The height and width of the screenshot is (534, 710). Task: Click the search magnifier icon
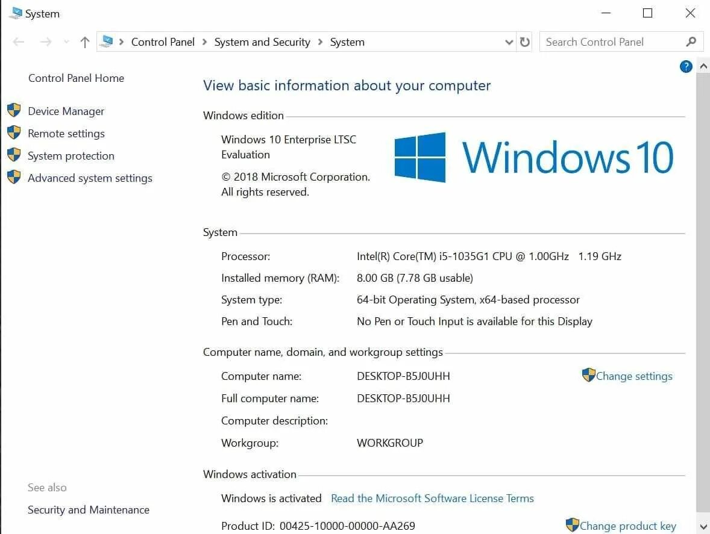(691, 42)
